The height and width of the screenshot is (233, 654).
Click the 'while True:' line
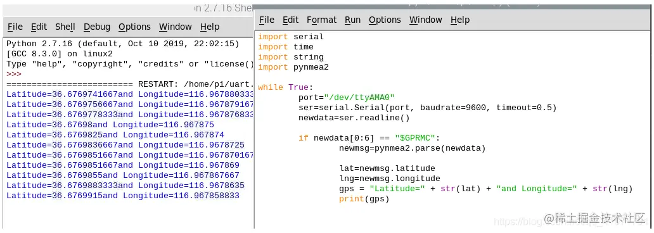285,87
